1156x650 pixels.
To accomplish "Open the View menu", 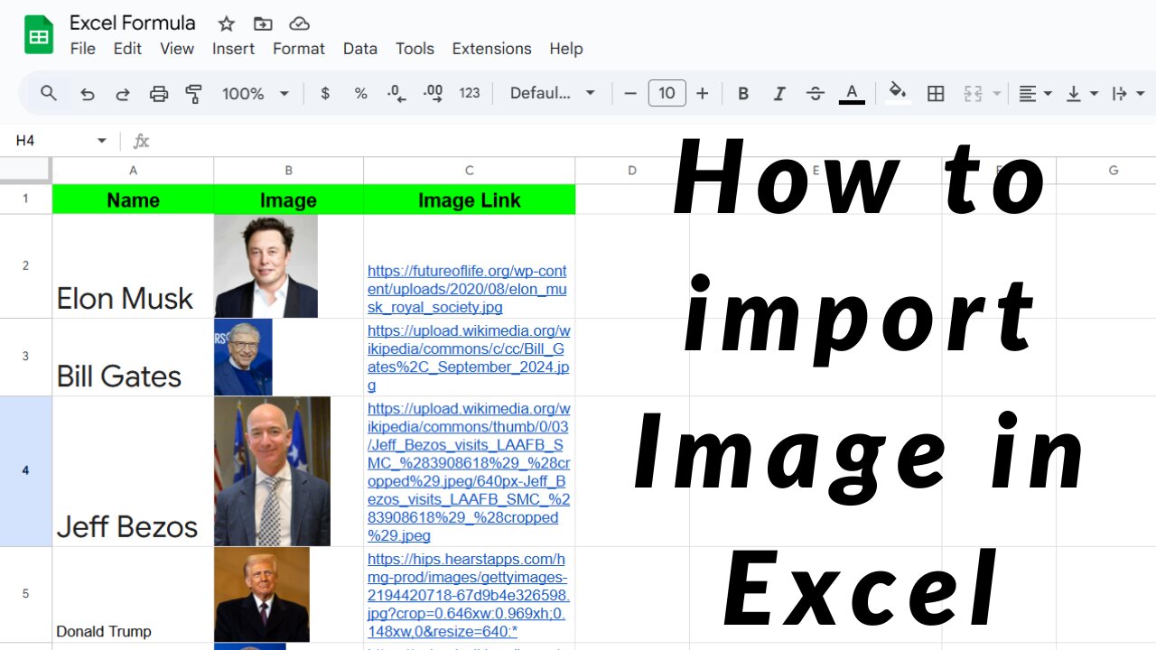I will pyautogui.click(x=177, y=49).
